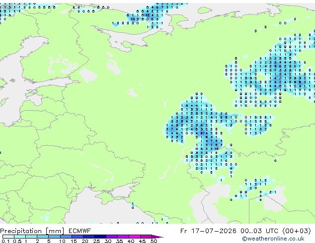Select the 25–30 mm legend swatch
Image resolution: width=315 pixels, height=243 pixels.
100,237
